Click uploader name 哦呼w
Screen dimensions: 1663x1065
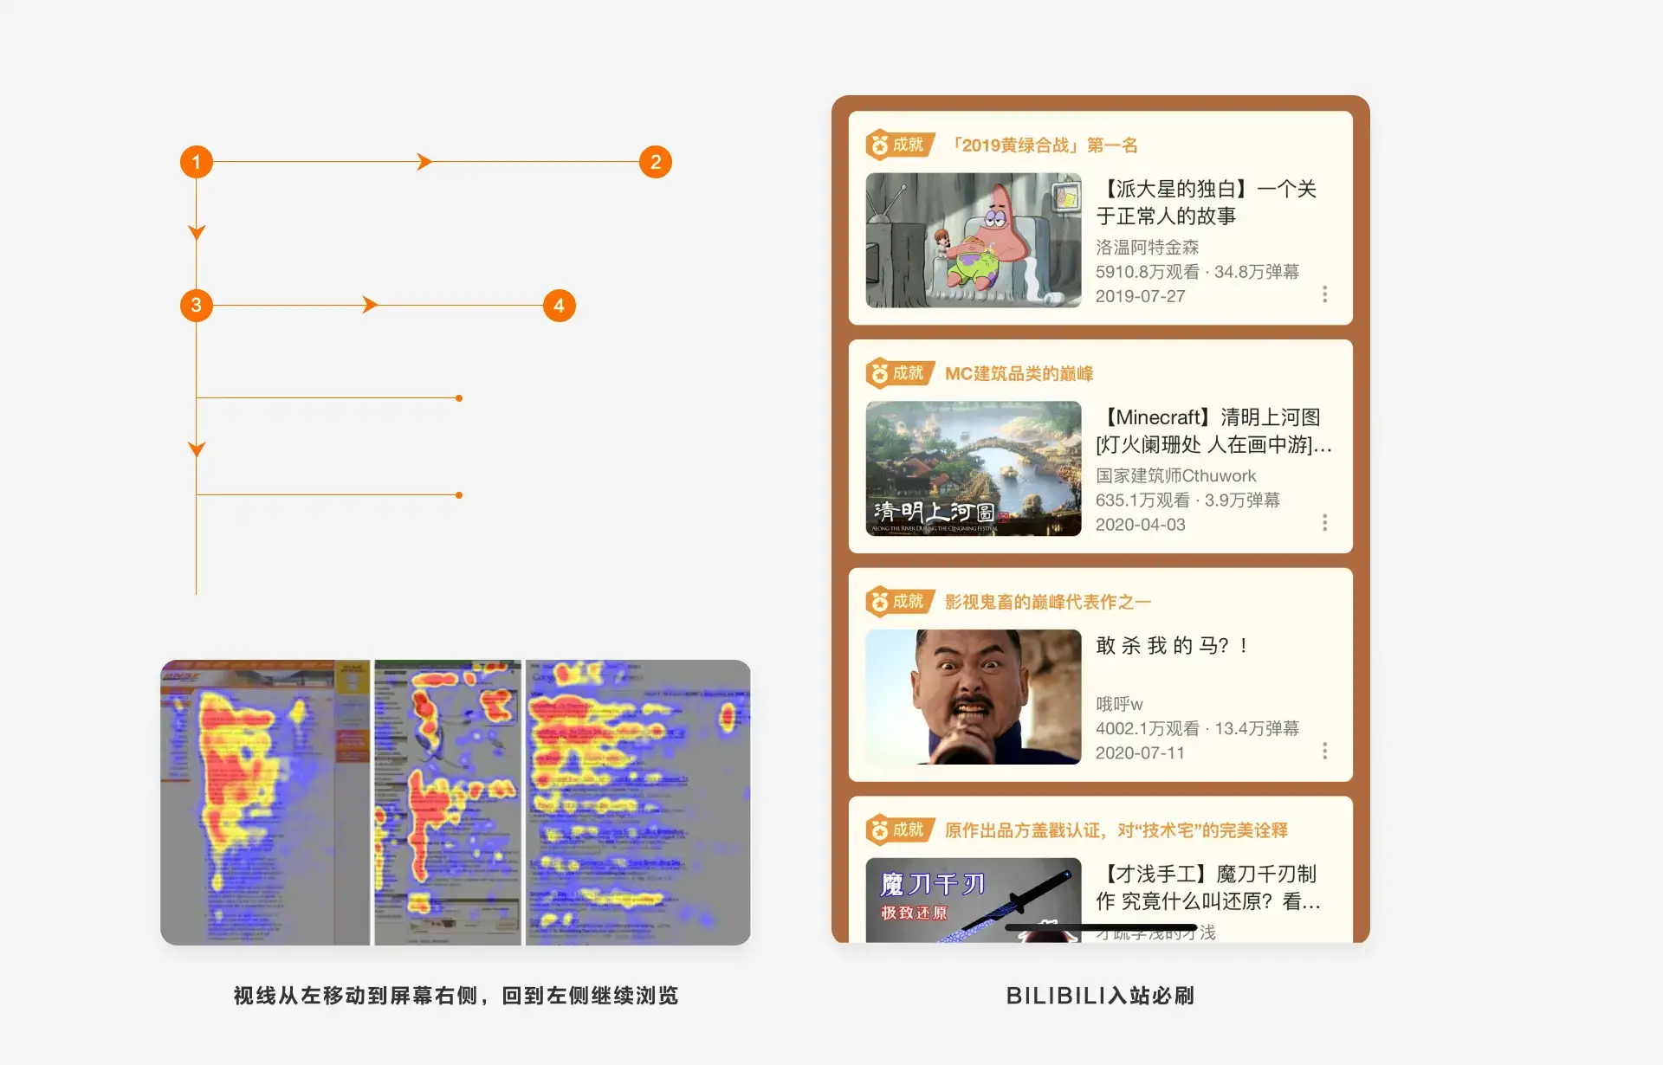coord(1119,704)
